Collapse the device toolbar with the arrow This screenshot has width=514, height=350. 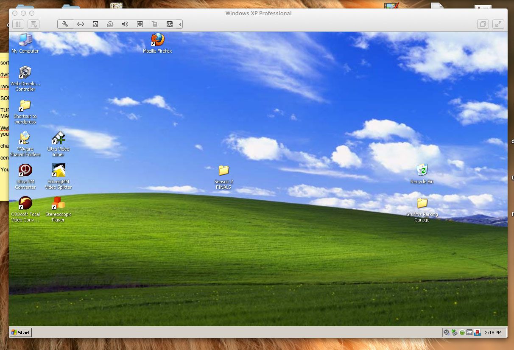pos(180,24)
